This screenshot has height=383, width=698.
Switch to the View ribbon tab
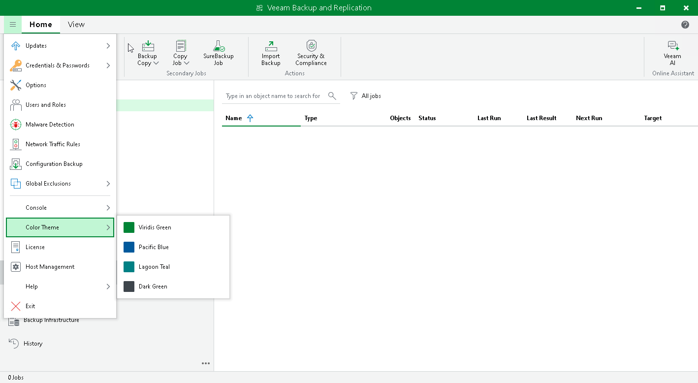[76, 25]
